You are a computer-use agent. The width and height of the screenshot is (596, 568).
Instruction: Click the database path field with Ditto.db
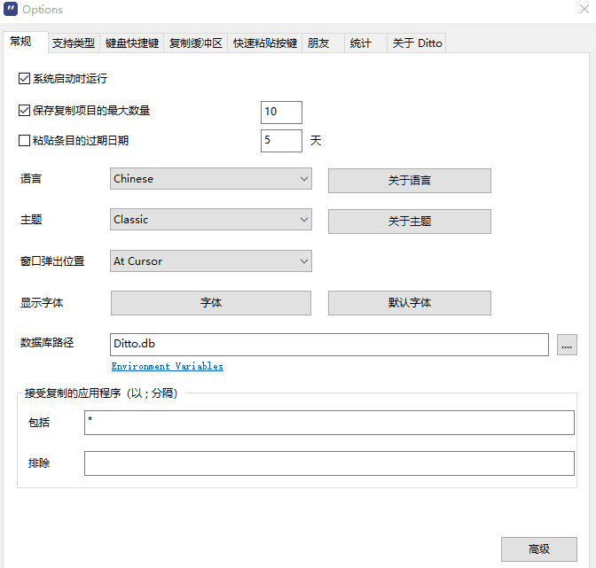tap(329, 345)
